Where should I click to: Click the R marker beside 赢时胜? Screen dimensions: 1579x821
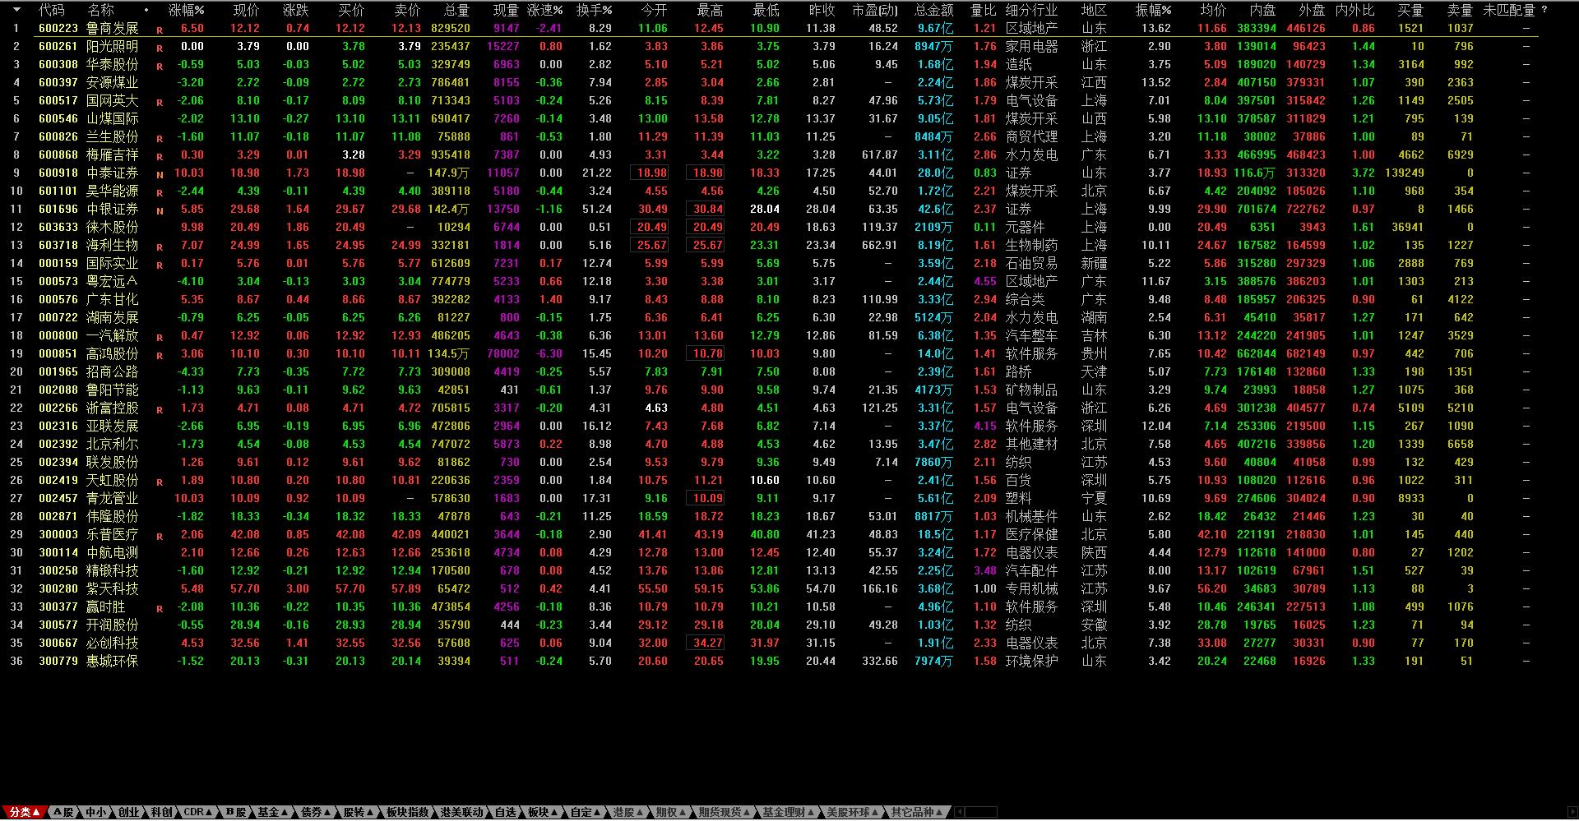pos(160,608)
